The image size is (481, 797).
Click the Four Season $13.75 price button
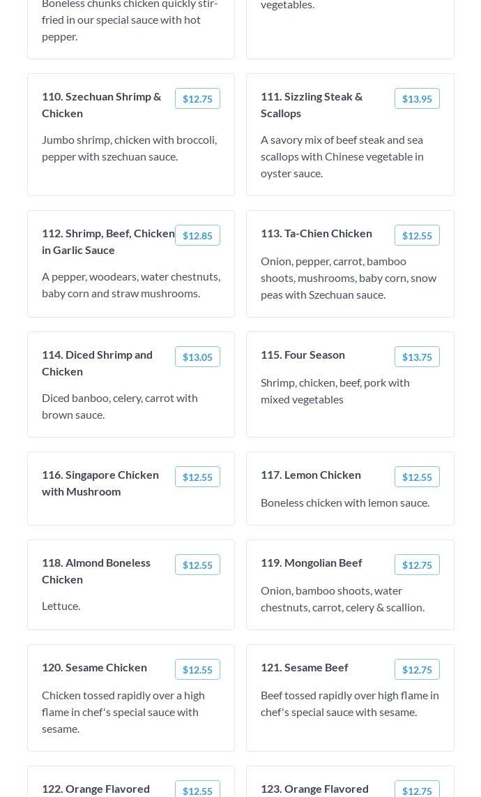417,357
